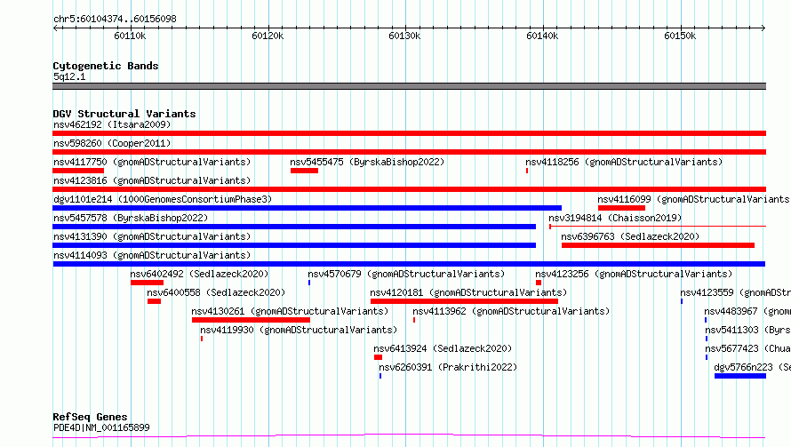Select the nsv5455475 (ByrskaBishop2022) label
Image resolution: width=791 pixels, height=447 pixels.
tap(367, 162)
